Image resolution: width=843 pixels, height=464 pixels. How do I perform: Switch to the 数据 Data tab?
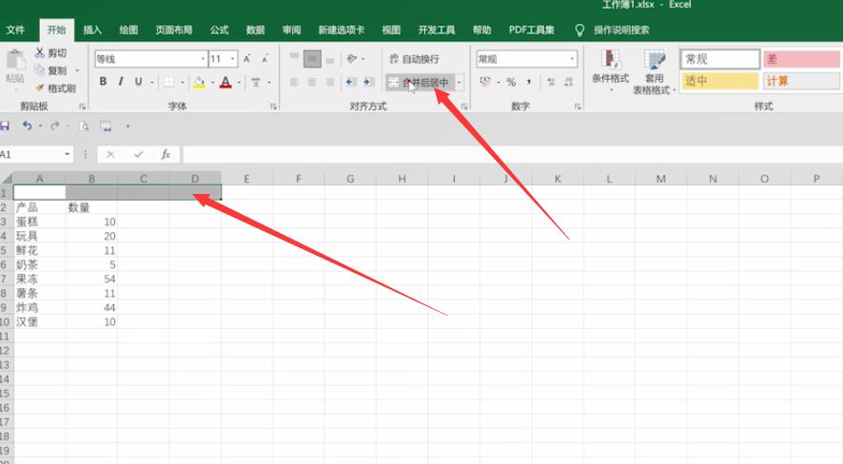255,30
